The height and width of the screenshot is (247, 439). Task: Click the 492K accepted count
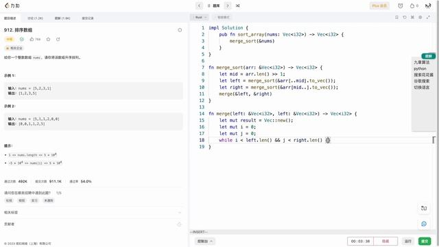point(23,181)
